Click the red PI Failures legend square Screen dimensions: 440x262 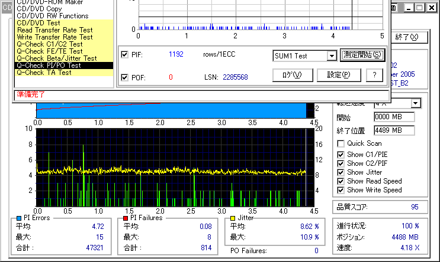(x=125, y=218)
